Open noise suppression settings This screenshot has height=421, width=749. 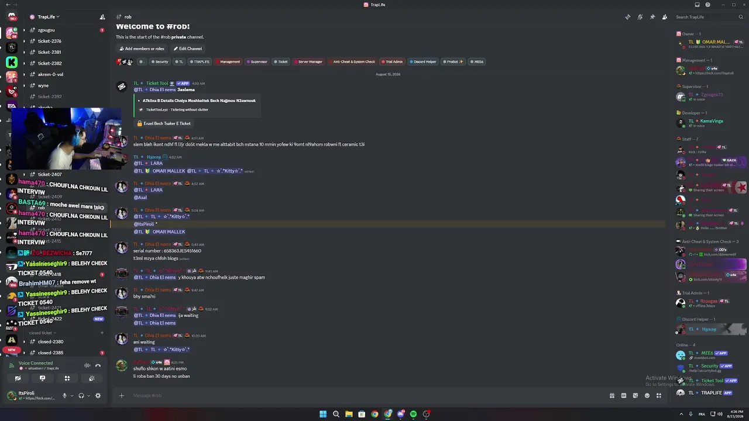click(87, 365)
